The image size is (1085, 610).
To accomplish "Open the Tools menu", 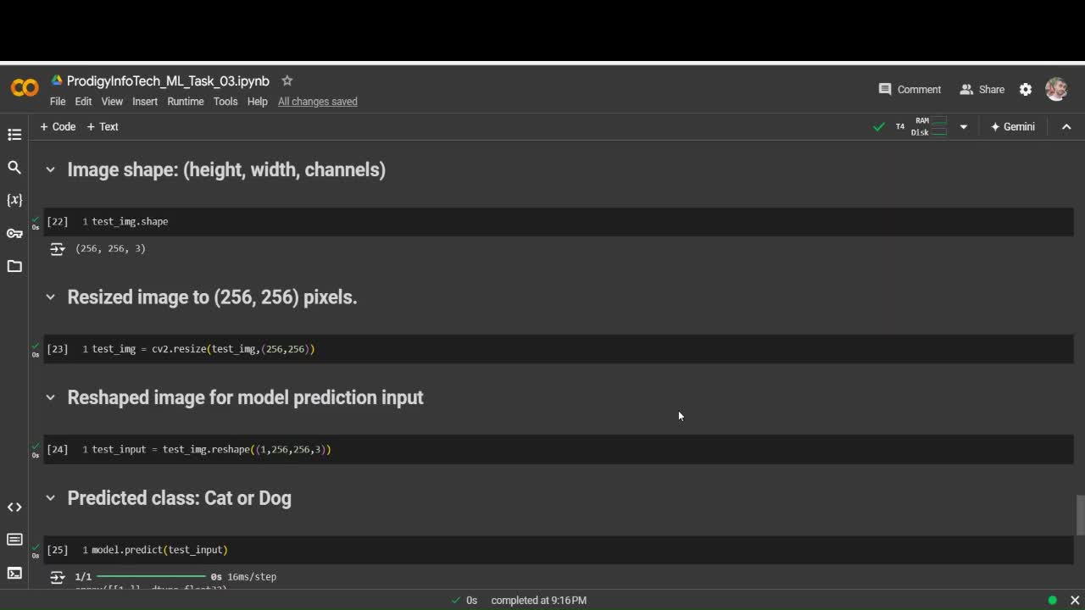I will [225, 102].
